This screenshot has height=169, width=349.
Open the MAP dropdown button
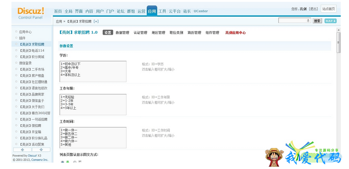pos(330,21)
